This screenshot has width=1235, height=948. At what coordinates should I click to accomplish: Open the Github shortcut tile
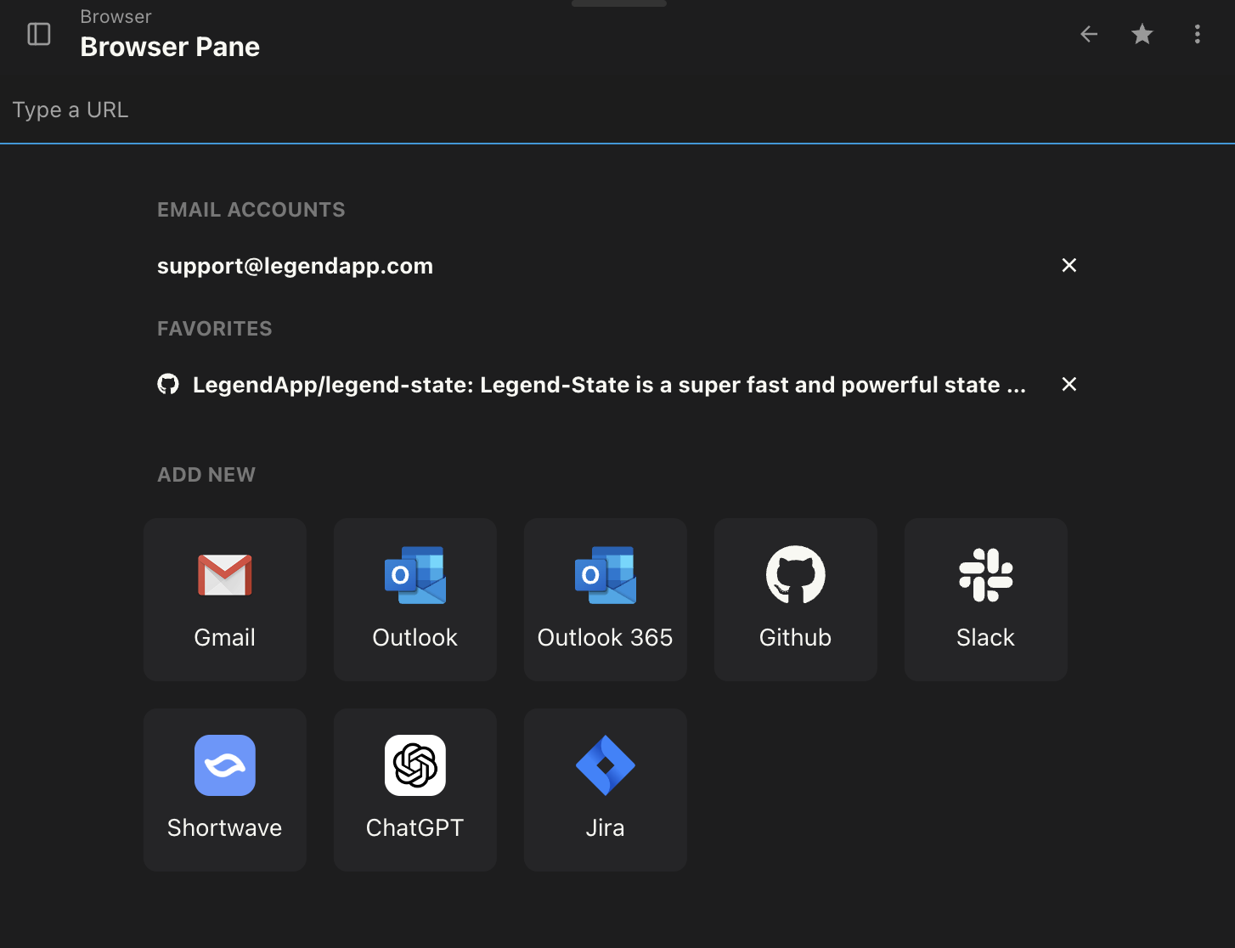(796, 599)
